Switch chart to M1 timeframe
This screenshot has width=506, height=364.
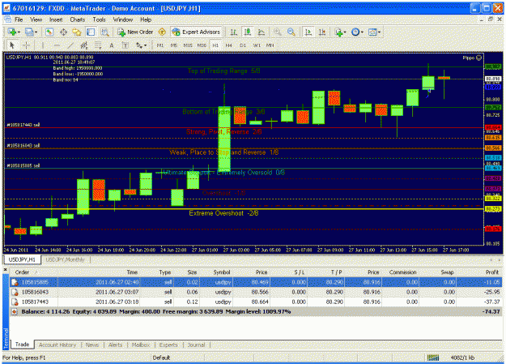coord(160,45)
